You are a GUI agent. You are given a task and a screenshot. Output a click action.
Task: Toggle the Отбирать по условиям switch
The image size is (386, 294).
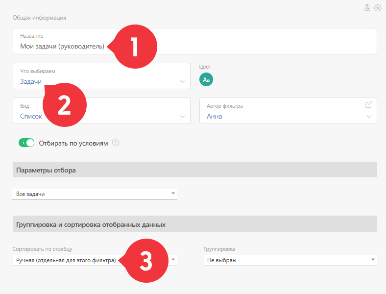click(26, 143)
